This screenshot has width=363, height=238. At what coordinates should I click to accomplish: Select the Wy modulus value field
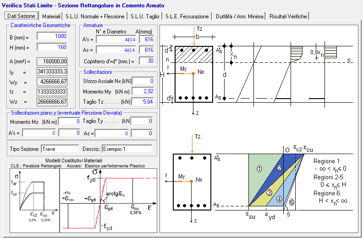(x=52, y=82)
